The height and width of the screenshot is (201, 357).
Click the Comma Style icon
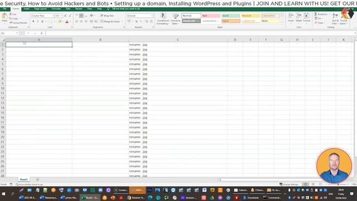click(x=141, y=21)
